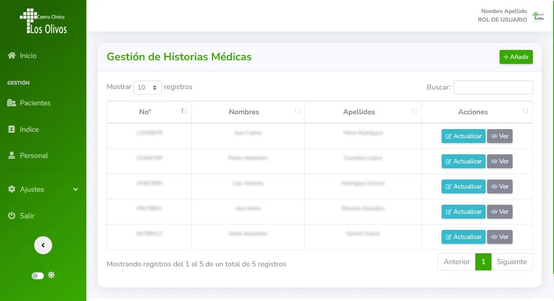Screen dimensions: 554x301
Task: Click Actualizar in the third row
Action: 463,187
